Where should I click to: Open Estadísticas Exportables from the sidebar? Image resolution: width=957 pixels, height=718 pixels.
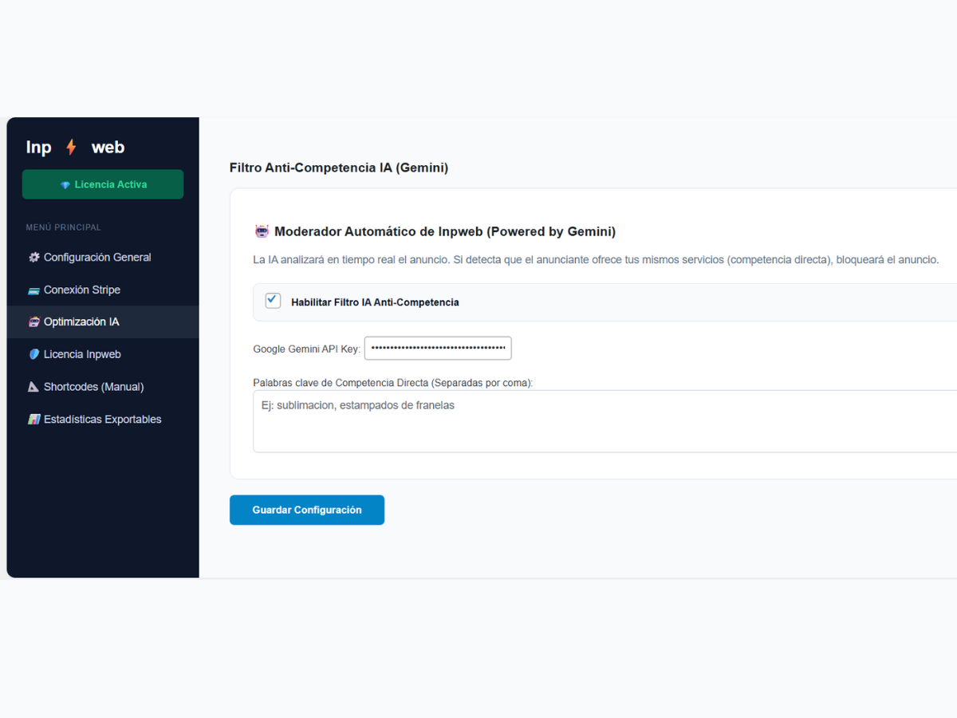[100, 419]
